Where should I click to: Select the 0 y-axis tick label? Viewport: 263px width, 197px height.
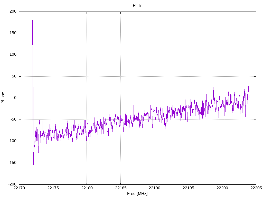coord(15,98)
